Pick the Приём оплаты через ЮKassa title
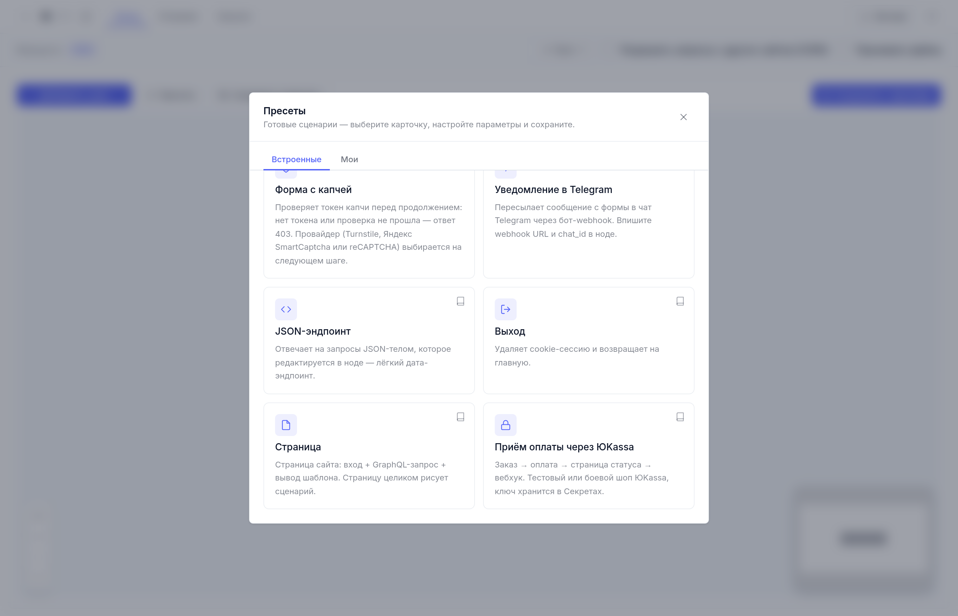This screenshot has height=616, width=958. tap(564, 447)
